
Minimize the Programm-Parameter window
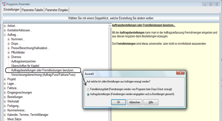tap(205, 4)
